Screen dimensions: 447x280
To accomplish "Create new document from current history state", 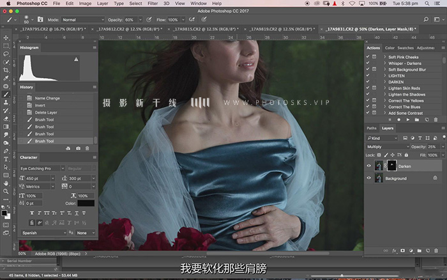I will (x=68, y=148).
